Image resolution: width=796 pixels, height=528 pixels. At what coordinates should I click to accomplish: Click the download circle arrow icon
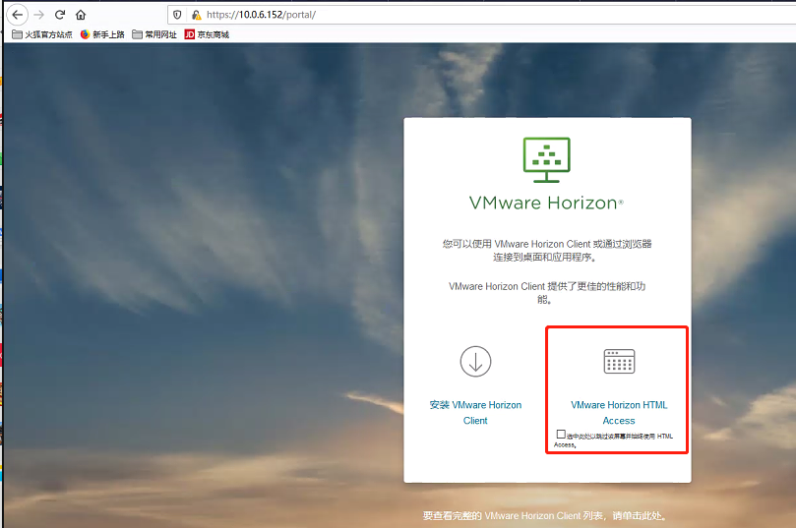pyautogui.click(x=475, y=361)
